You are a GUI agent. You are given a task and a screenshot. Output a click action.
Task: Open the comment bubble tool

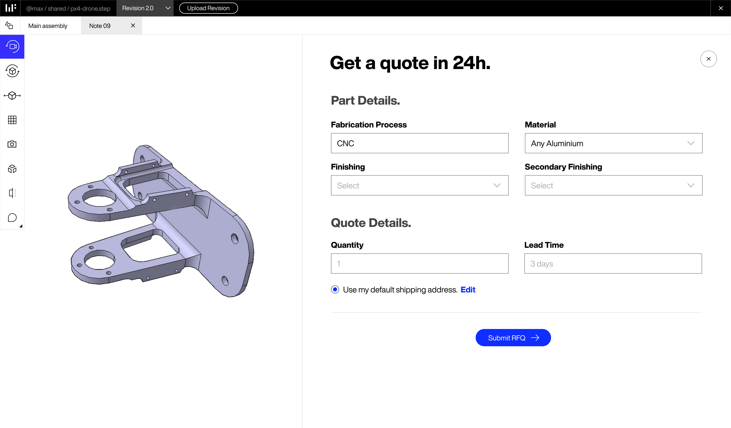click(x=12, y=217)
